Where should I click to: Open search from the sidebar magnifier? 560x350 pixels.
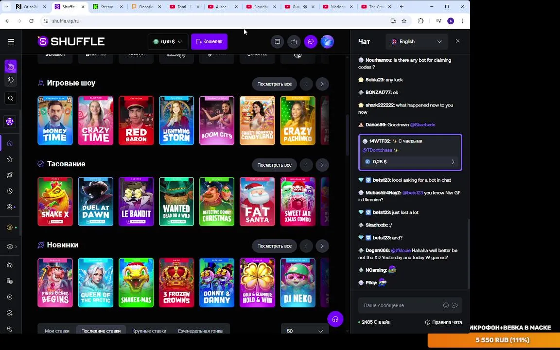11,98
